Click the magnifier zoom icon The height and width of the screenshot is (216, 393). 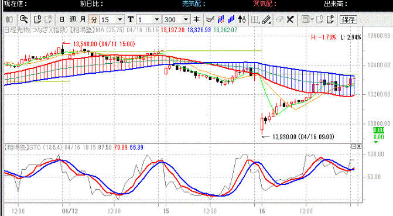[x=24, y=19]
